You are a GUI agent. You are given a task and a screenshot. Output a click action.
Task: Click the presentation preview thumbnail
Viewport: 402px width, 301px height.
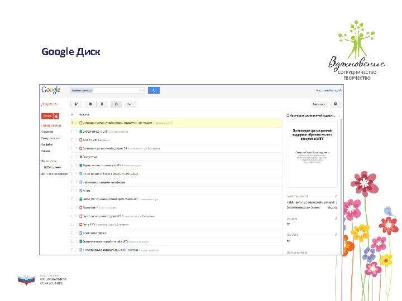point(312,154)
